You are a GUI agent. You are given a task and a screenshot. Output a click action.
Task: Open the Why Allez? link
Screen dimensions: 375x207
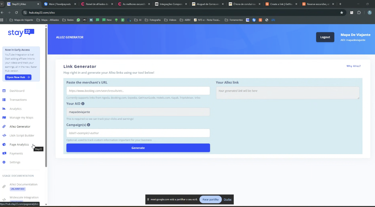pos(354,66)
